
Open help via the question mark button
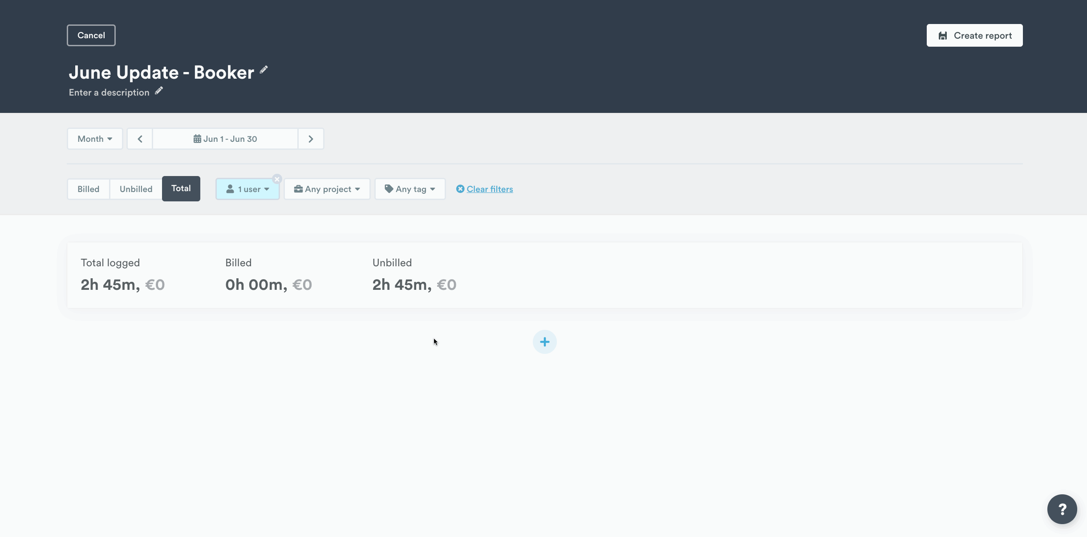(x=1063, y=509)
